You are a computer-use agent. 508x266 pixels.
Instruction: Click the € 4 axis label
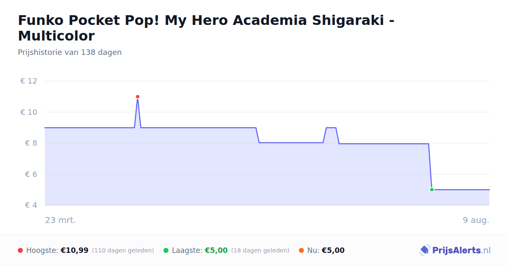[31, 205]
